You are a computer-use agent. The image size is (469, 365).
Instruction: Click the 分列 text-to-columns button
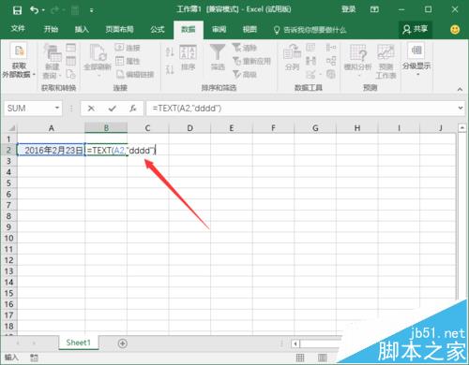(293, 58)
